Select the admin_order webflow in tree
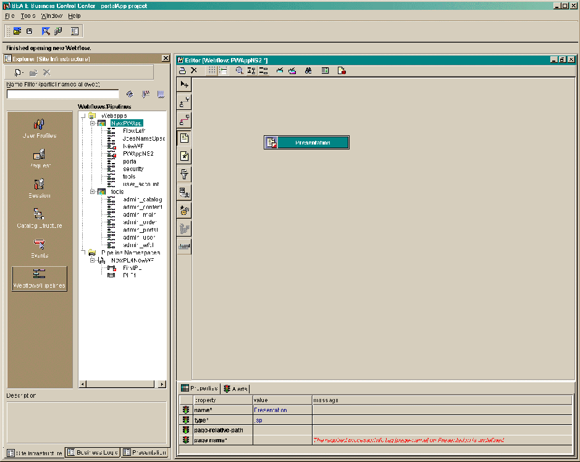The width and height of the screenshot is (580, 462). [140, 222]
